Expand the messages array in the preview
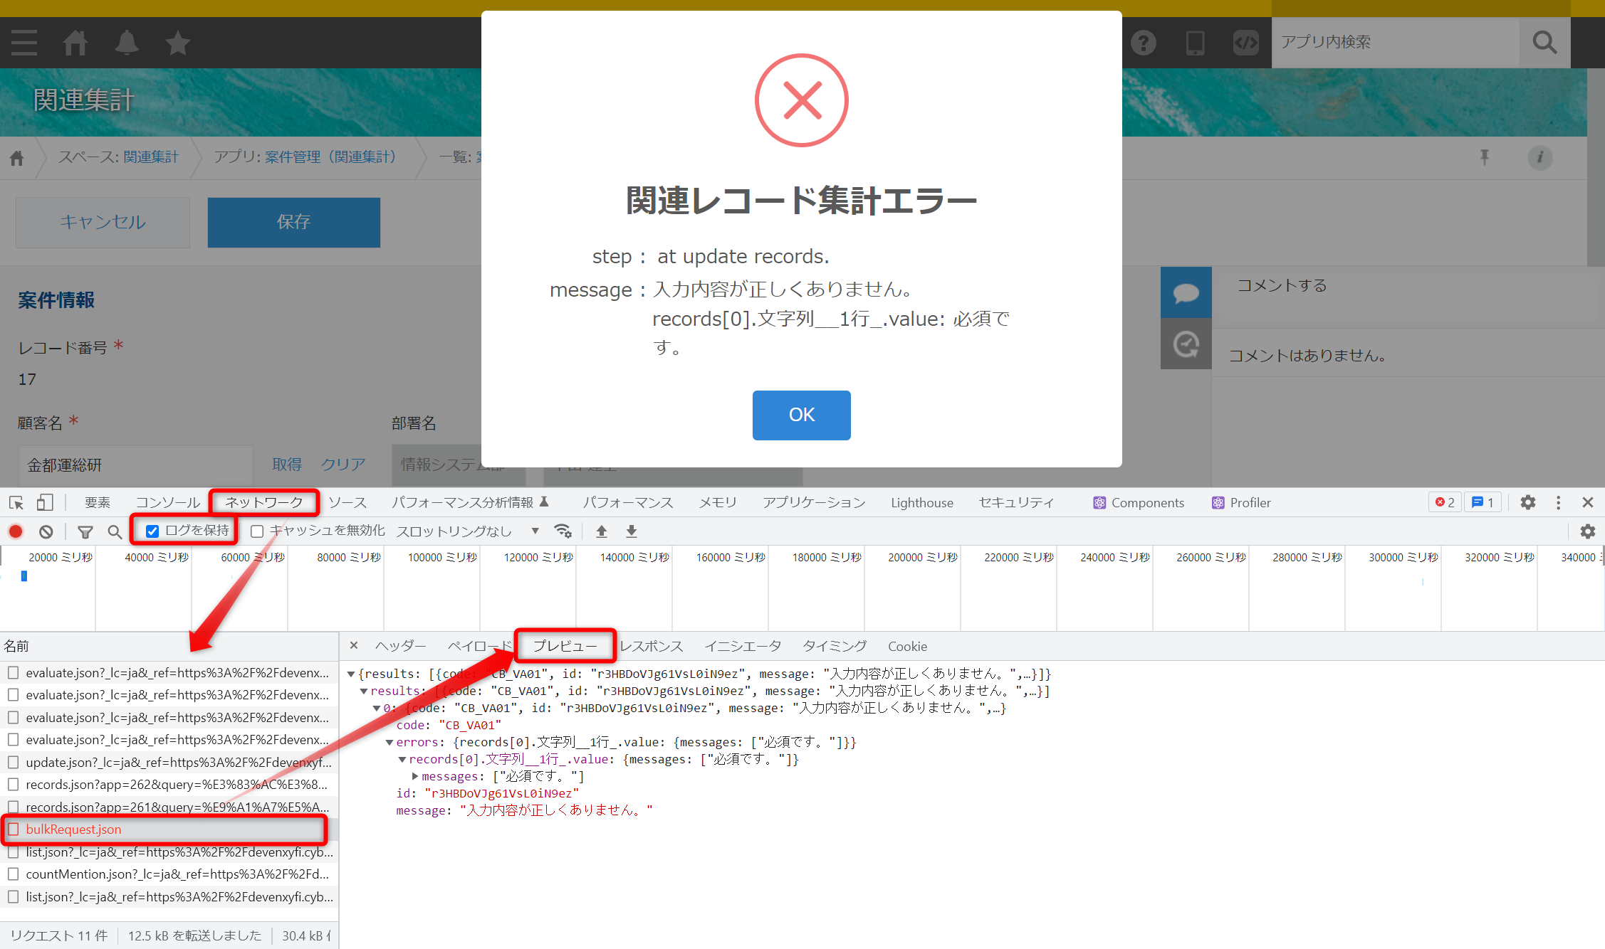 click(415, 776)
